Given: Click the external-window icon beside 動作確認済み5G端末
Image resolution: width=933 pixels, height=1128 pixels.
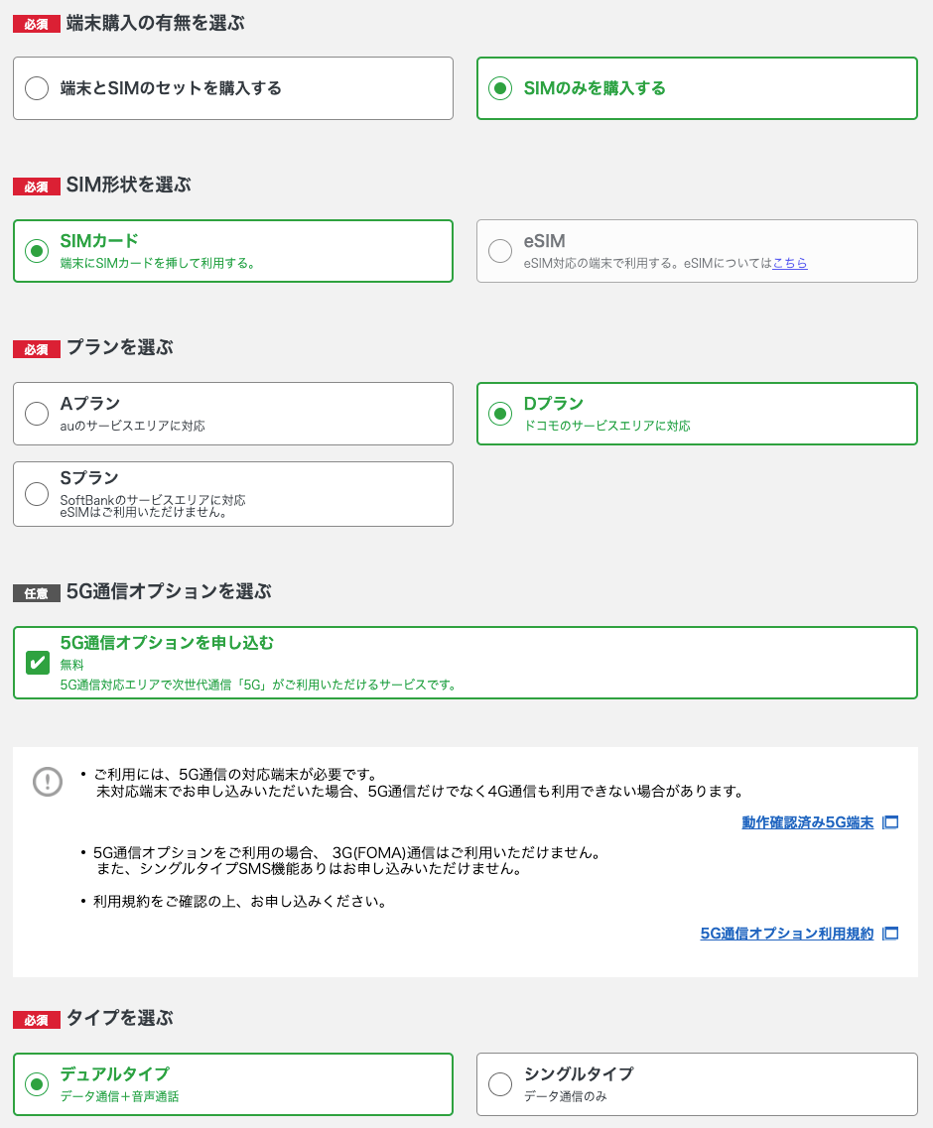Looking at the screenshot, I should click(890, 821).
